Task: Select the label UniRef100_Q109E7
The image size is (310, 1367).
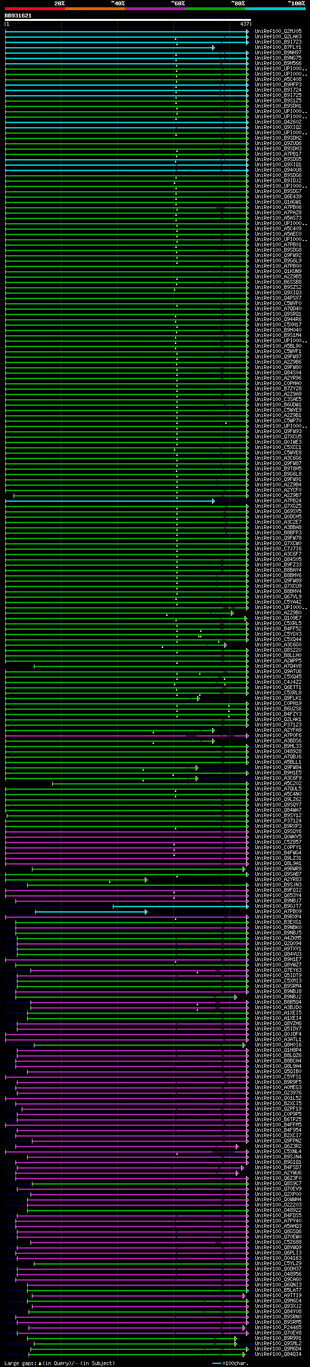Action: click(278, 618)
